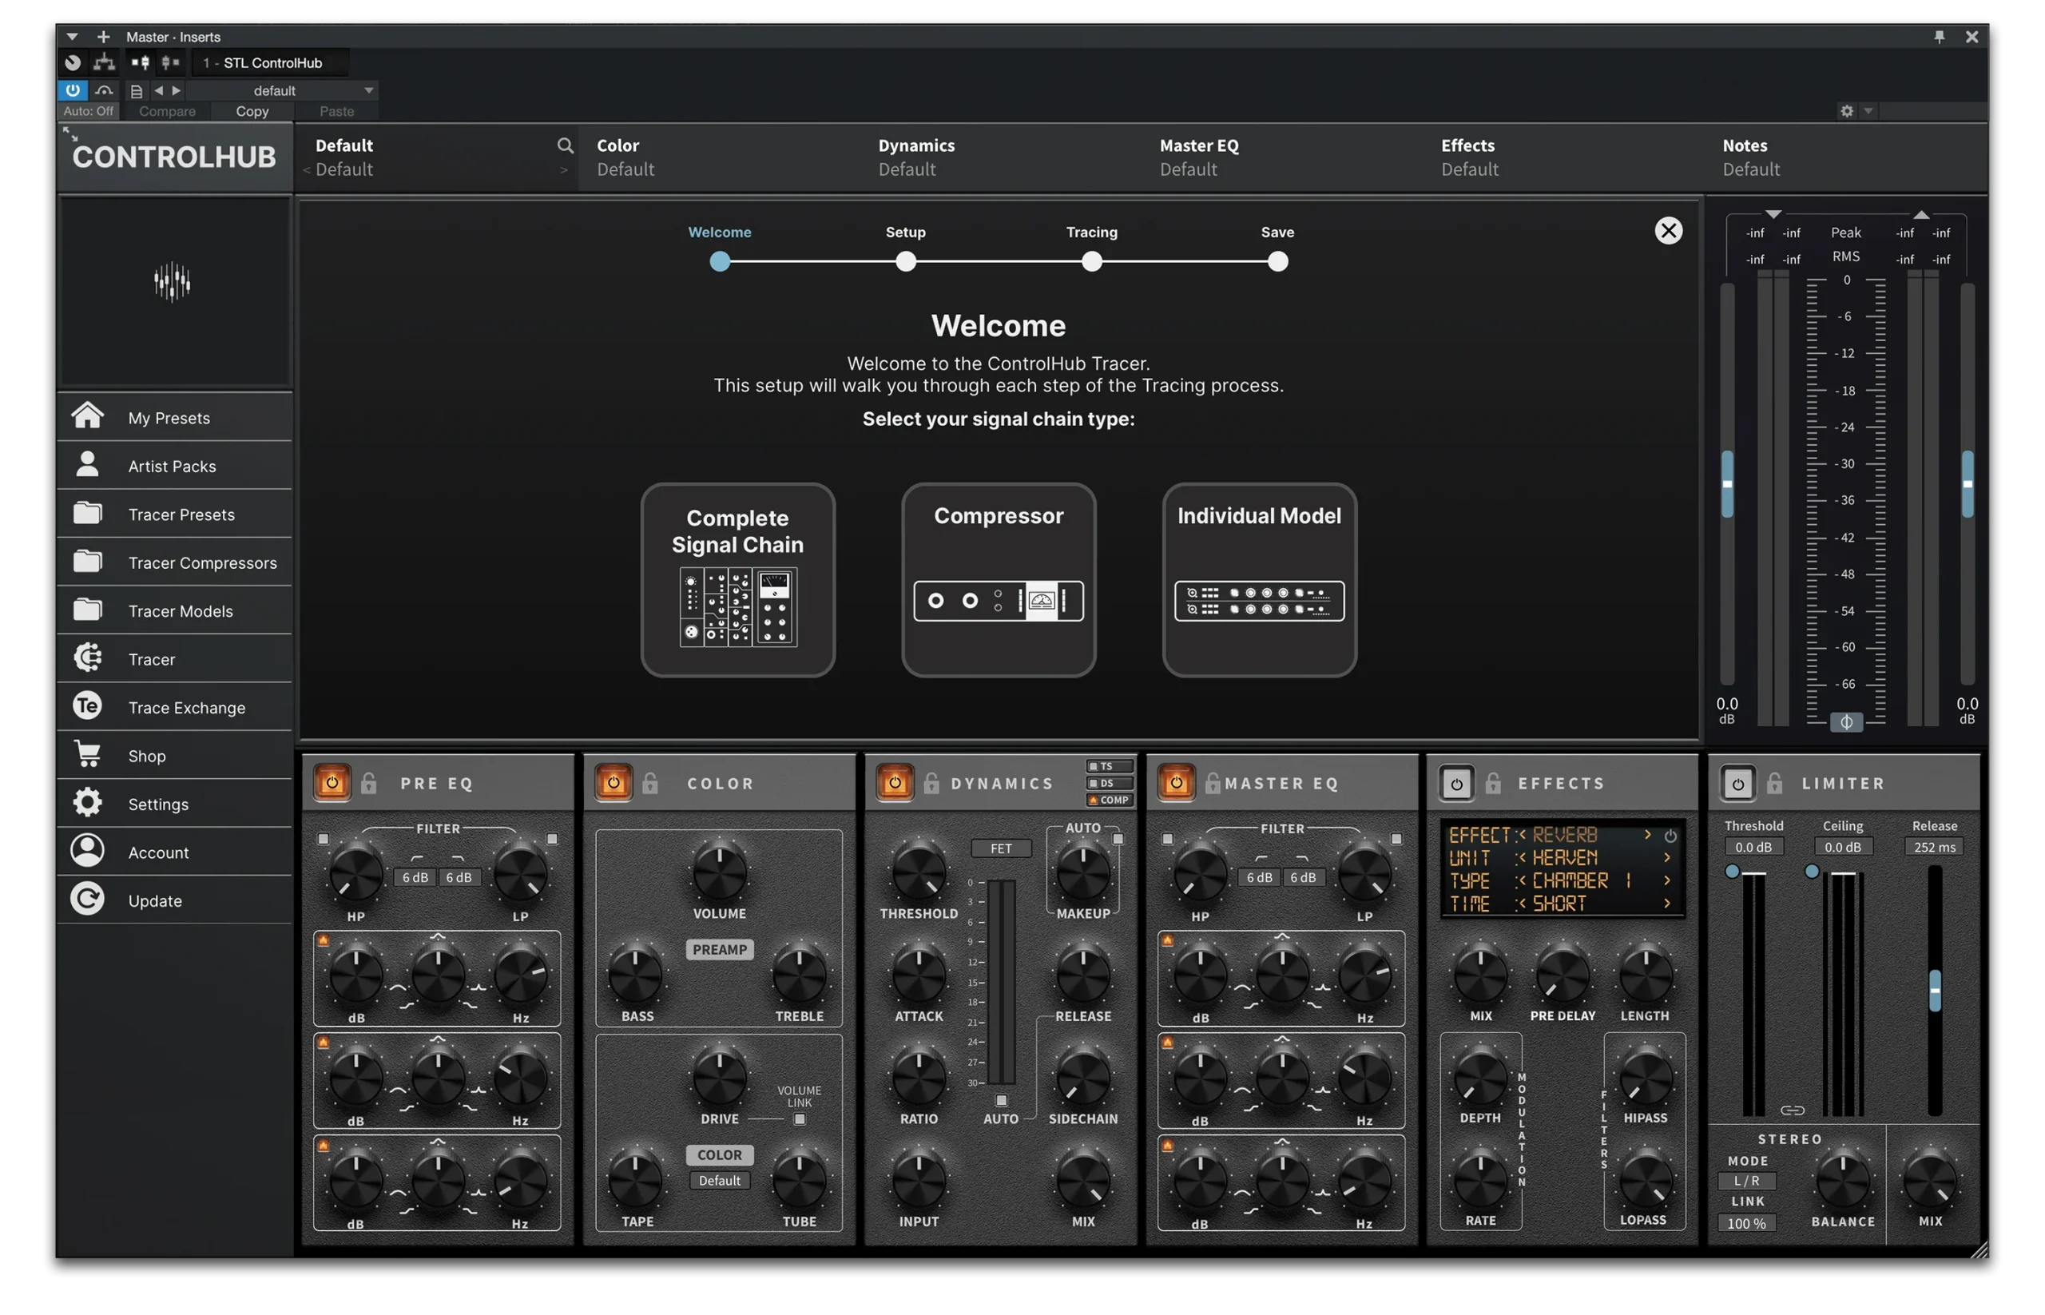The width and height of the screenshot is (2045, 1315).
Task: Open Trace Exchange via Te icon
Action: pyautogui.click(x=87, y=706)
